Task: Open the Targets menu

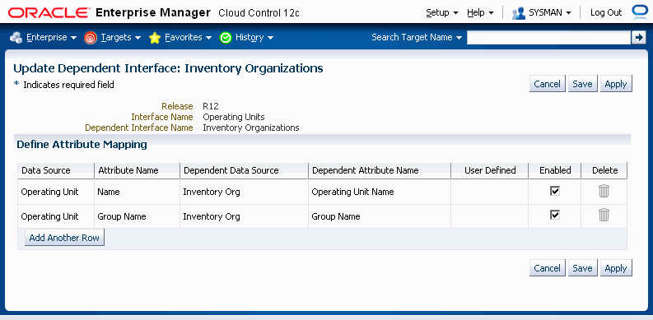Action: coord(121,38)
